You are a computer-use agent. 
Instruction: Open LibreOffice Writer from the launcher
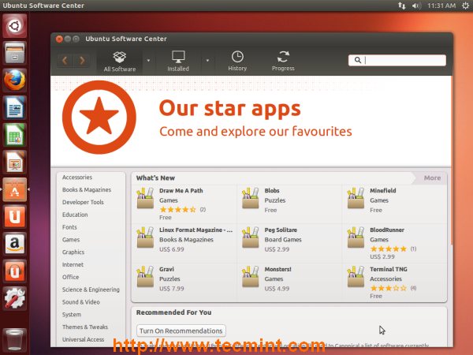[x=14, y=107]
